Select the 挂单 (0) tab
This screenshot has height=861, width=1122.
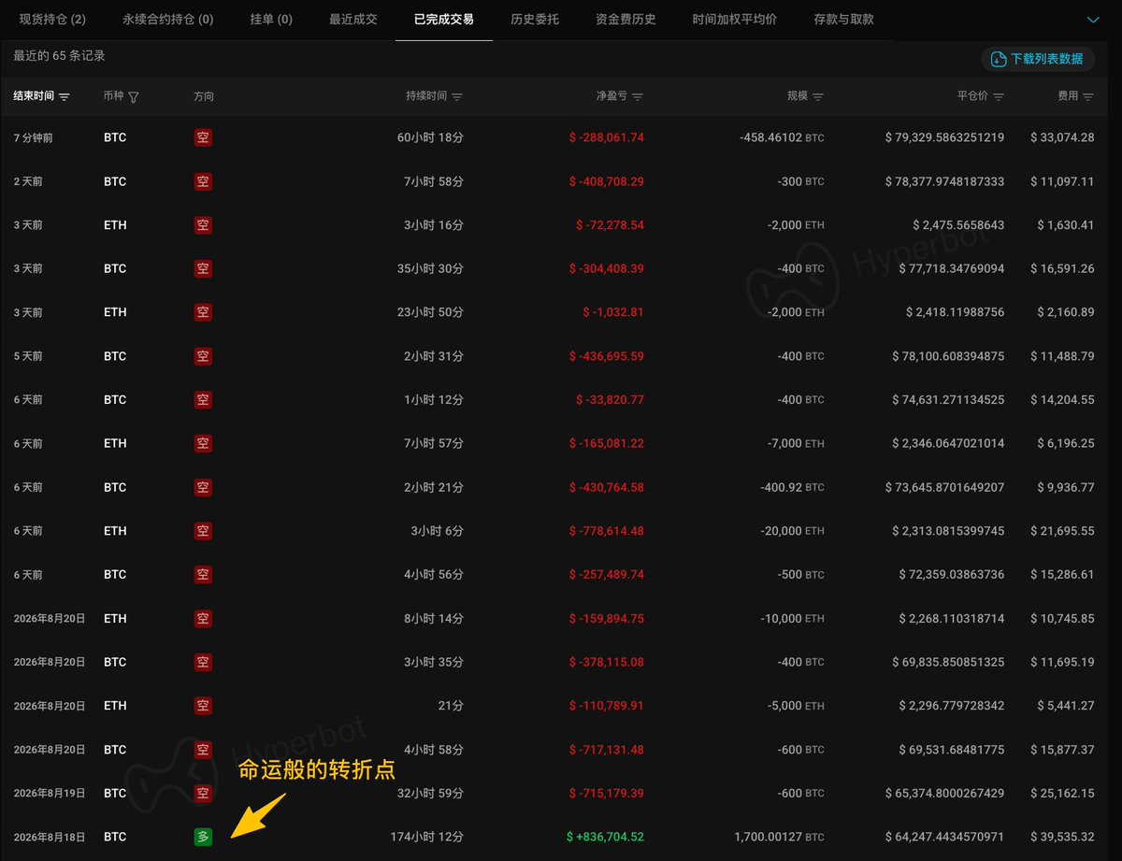pyautogui.click(x=271, y=19)
